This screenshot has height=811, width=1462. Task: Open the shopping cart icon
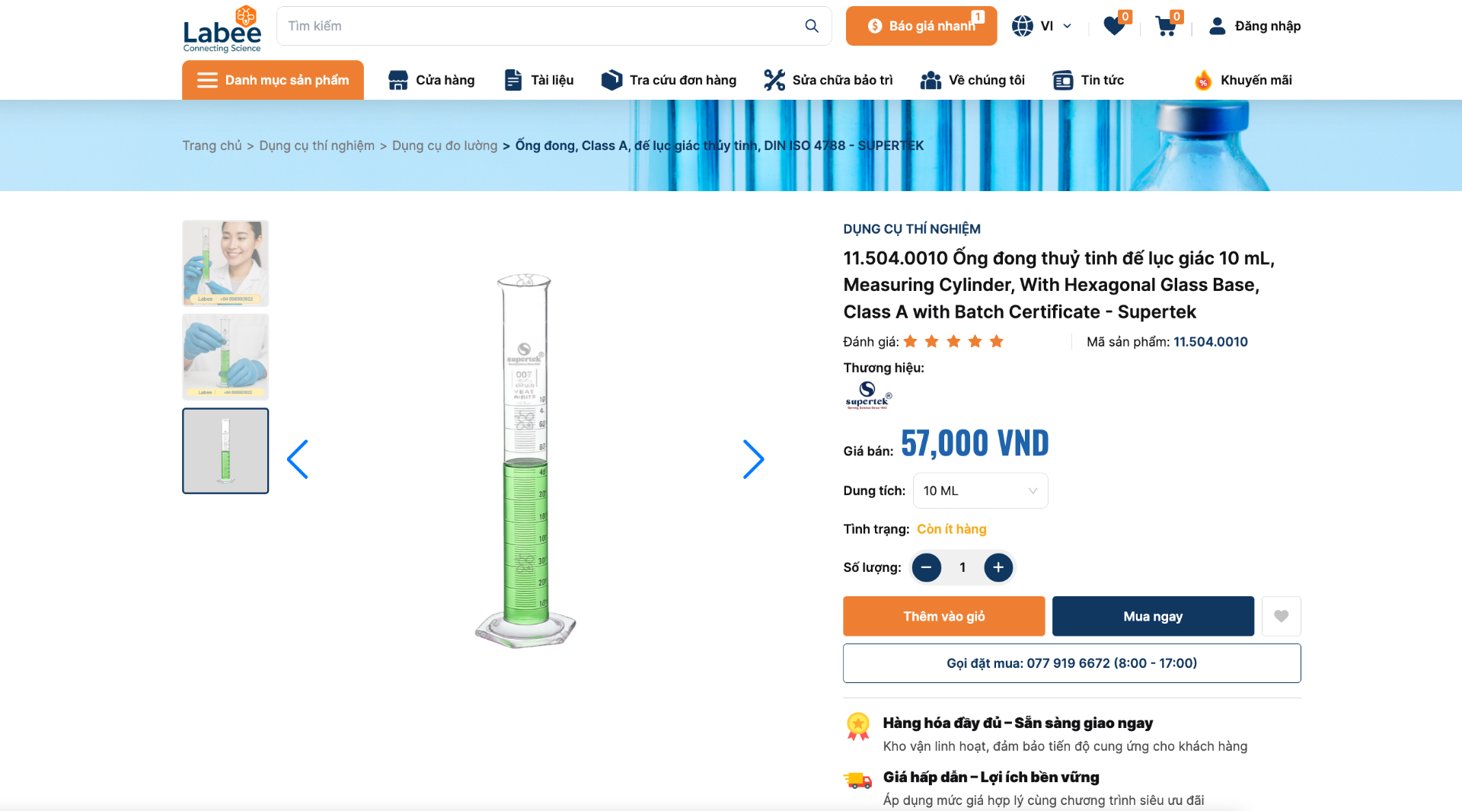1165,27
